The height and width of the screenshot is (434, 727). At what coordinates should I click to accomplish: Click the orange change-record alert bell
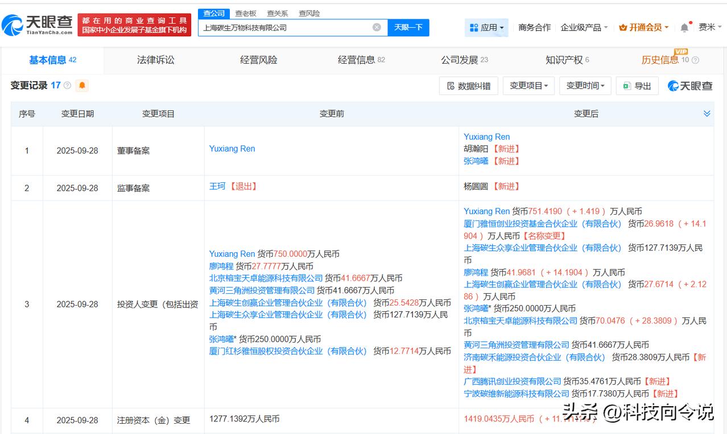tap(82, 85)
